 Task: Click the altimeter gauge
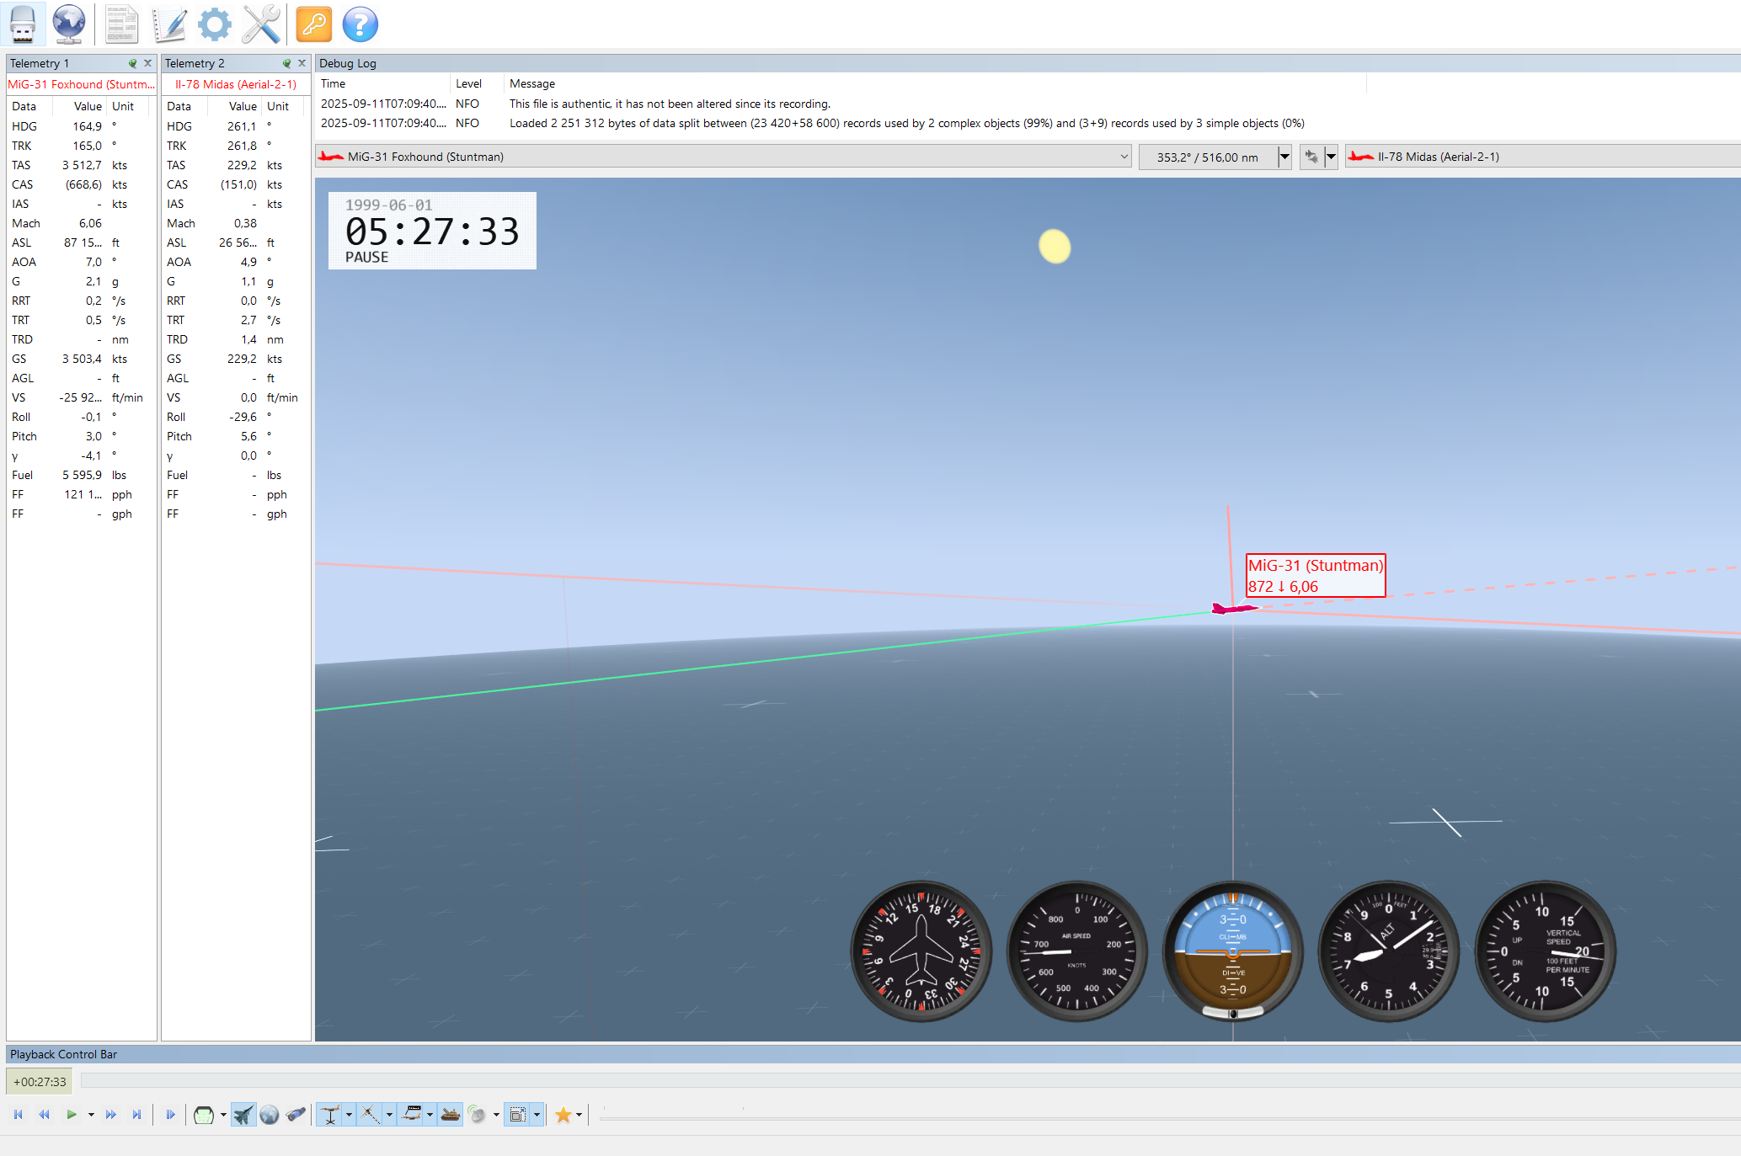point(1389,951)
